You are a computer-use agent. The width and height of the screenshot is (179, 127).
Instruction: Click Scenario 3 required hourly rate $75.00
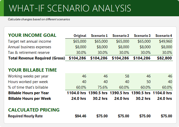tap(145, 116)
